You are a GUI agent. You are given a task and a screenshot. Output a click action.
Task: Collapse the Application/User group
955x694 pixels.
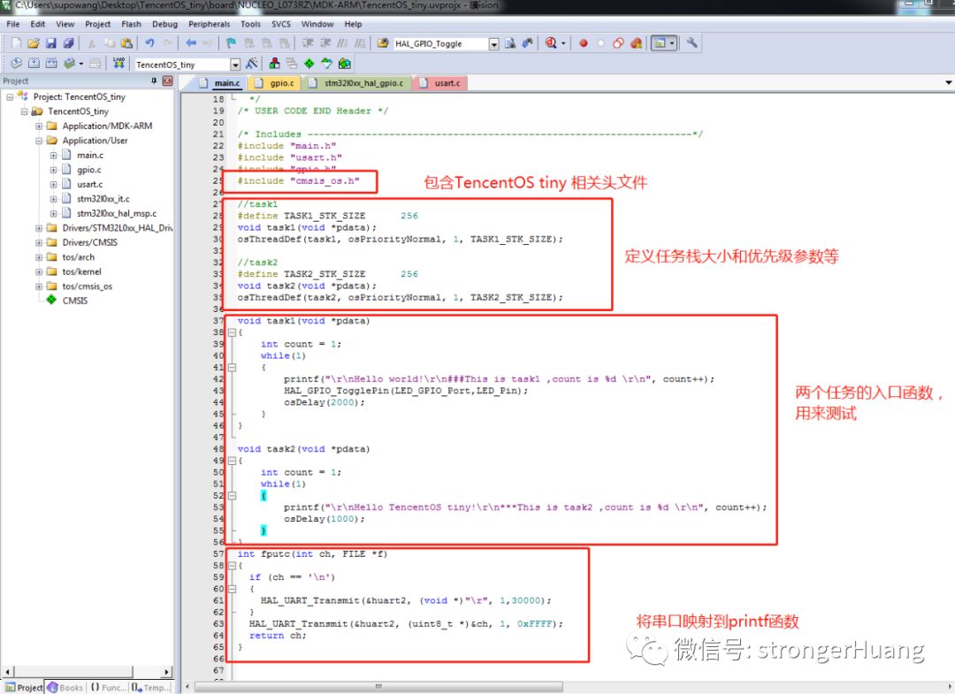coord(39,141)
